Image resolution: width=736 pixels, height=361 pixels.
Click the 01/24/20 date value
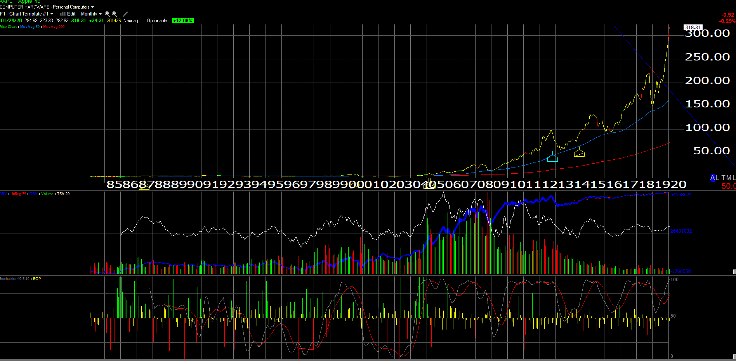click(11, 21)
